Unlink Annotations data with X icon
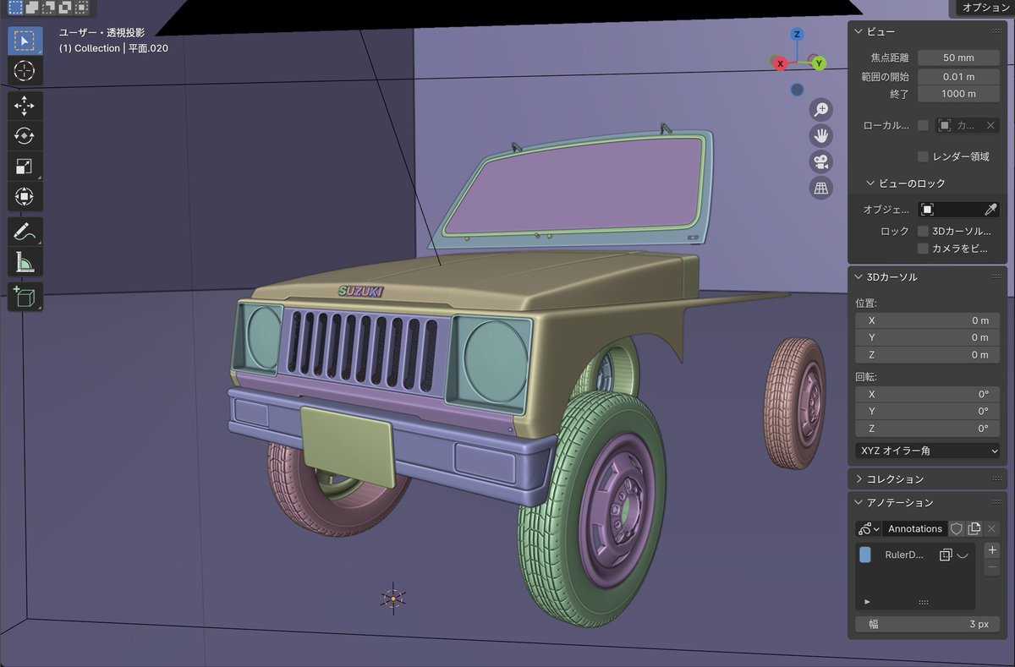The height and width of the screenshot is (667, 1015). point(992,528)
